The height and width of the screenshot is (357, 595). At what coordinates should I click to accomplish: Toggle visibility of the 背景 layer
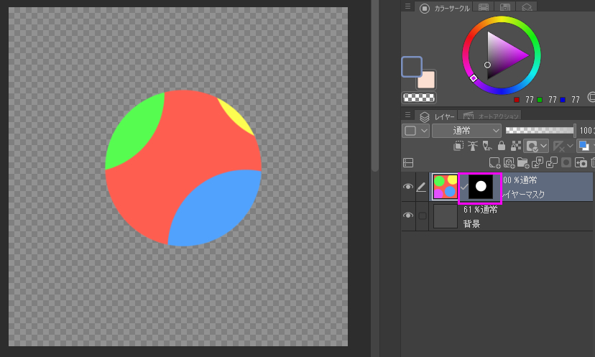click(408, 215)
